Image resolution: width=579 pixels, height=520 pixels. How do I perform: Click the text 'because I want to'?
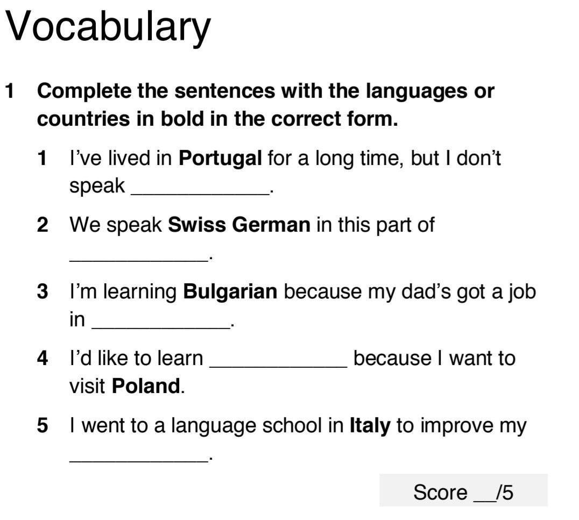(434, 358)
